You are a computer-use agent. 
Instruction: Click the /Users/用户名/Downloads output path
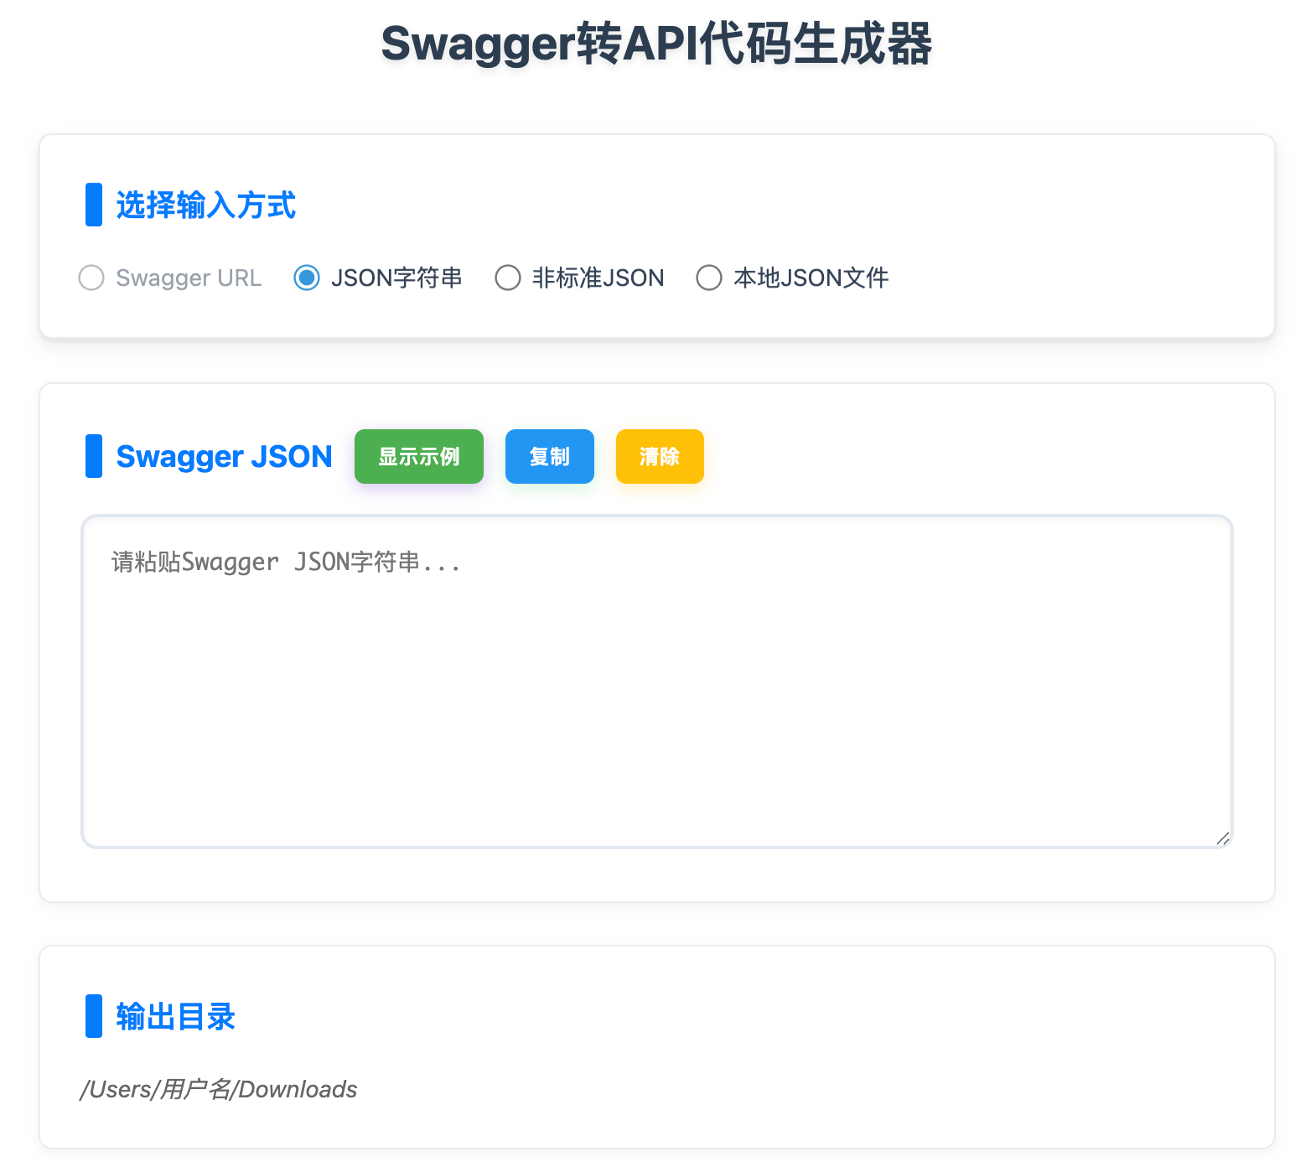tap(219, 1089)
